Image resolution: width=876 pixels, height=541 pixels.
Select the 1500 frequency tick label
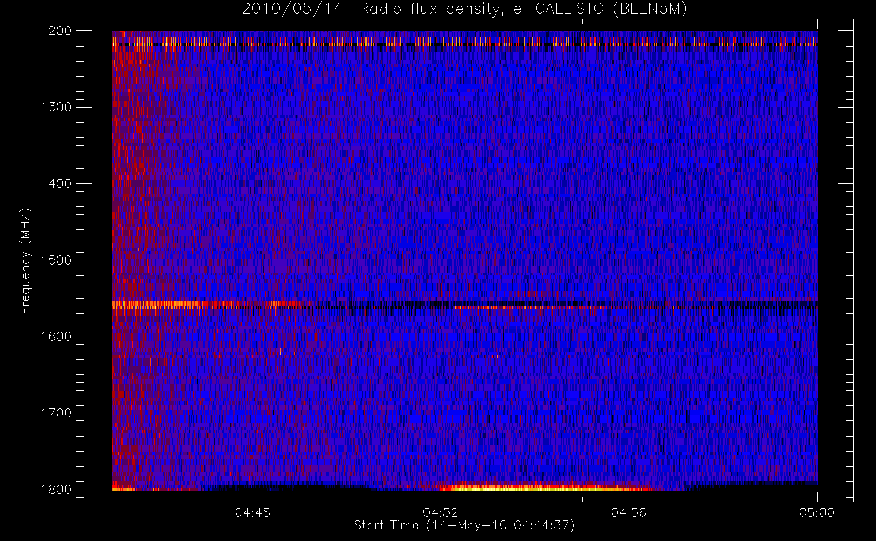tap(56, 260)
